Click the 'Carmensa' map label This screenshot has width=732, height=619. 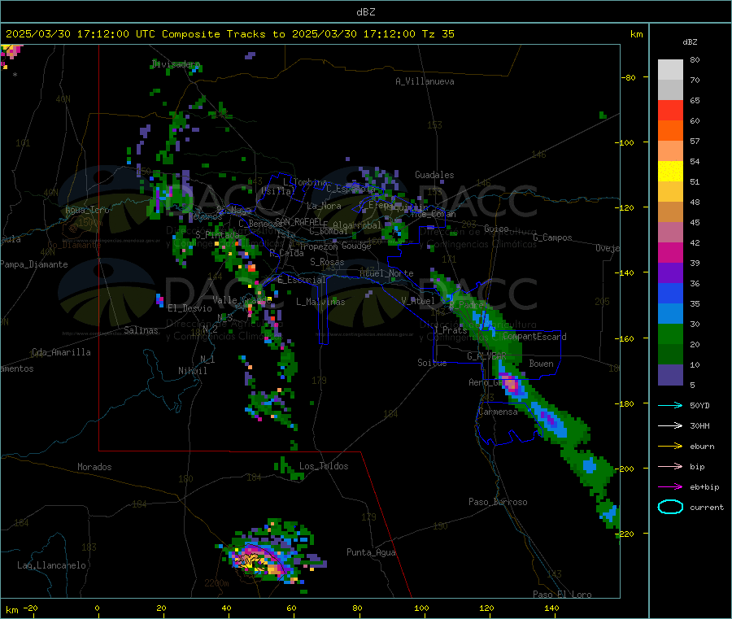[498, 412]
